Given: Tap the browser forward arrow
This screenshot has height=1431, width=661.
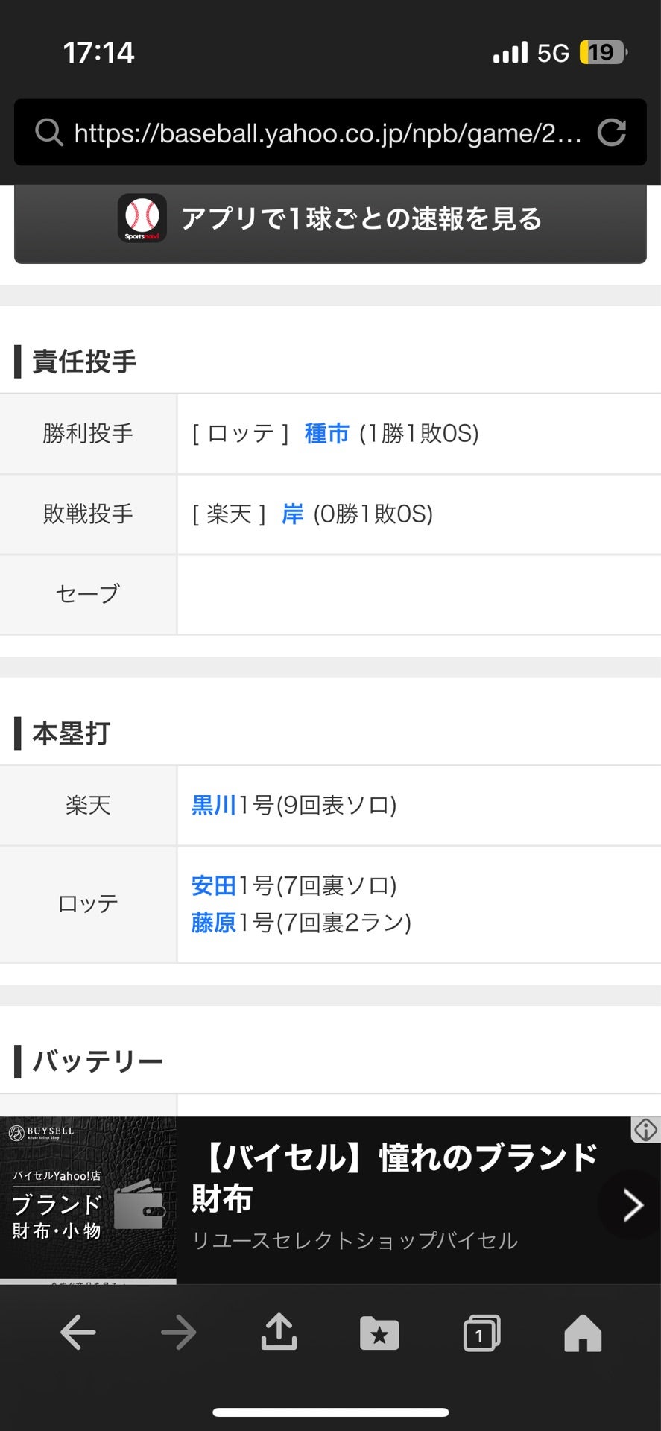Looking at the screenshot, I should pos(179,1332).
